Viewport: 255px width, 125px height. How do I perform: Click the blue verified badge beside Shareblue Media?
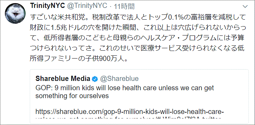[95, 79]
